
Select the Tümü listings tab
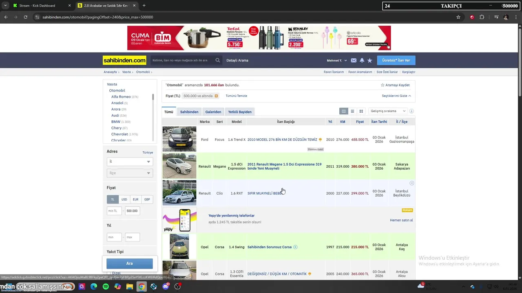pos(169,112)
